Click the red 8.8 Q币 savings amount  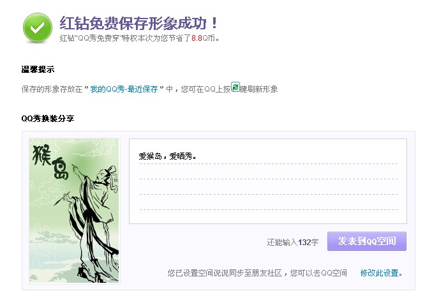[x=197, y=38]
